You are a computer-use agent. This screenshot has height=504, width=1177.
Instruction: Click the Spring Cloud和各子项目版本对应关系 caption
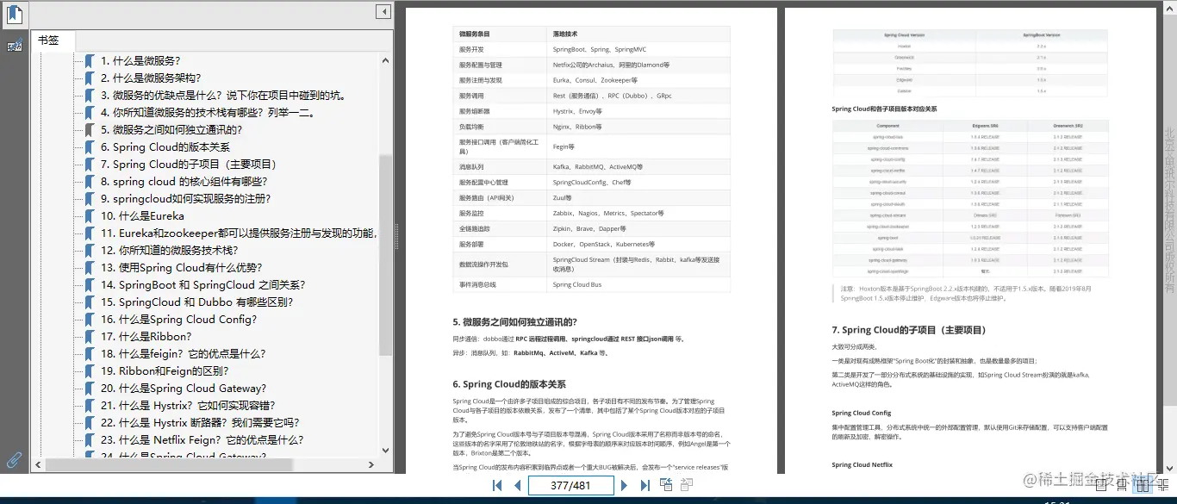tap(884, 109)
